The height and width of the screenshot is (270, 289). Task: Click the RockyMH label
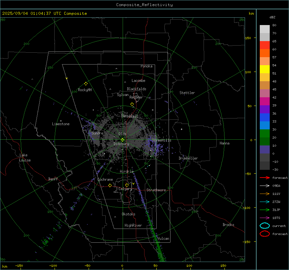(85, 90)
